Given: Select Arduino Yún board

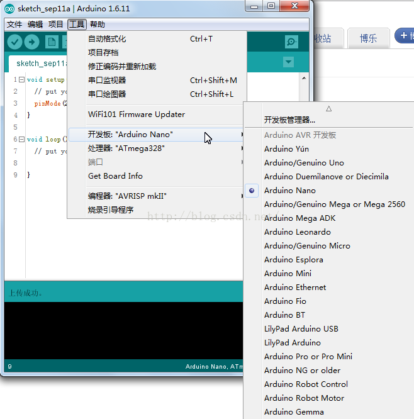Looking at the screenshot, I should pyautogui.click(x=329, y=149).
